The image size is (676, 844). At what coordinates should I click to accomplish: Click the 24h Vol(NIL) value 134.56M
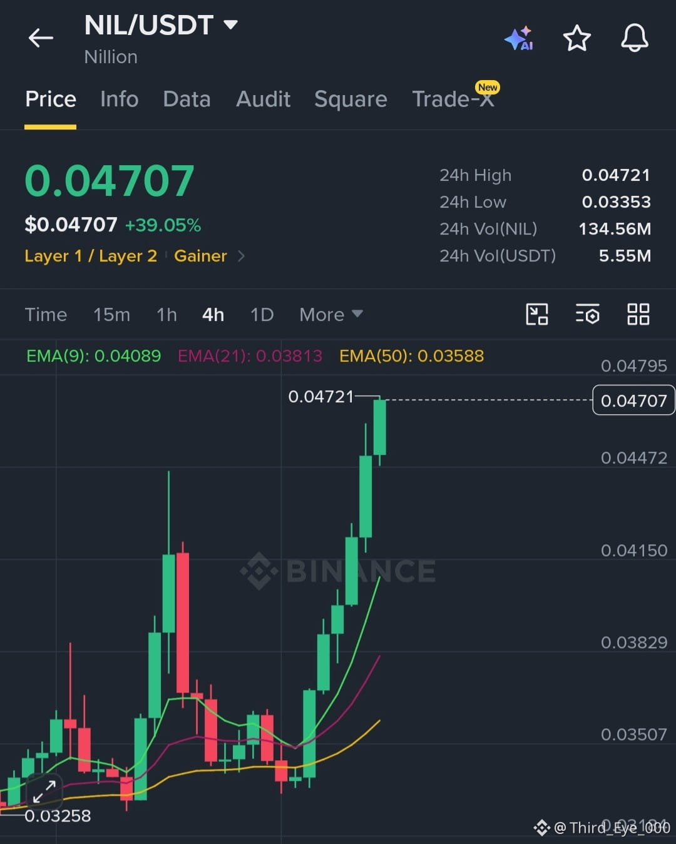(615, 229)
